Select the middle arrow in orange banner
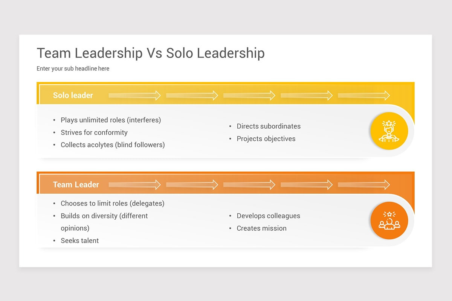Viewport: 452px width, 301px height. tap(249, 185)
